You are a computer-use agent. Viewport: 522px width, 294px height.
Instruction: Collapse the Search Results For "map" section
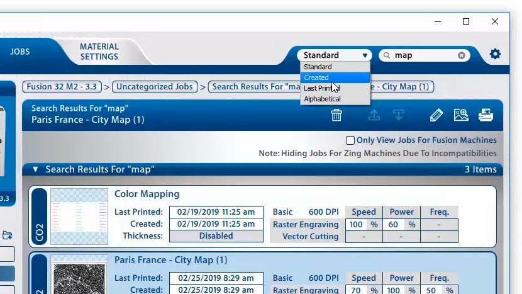(x=35, y=169)
